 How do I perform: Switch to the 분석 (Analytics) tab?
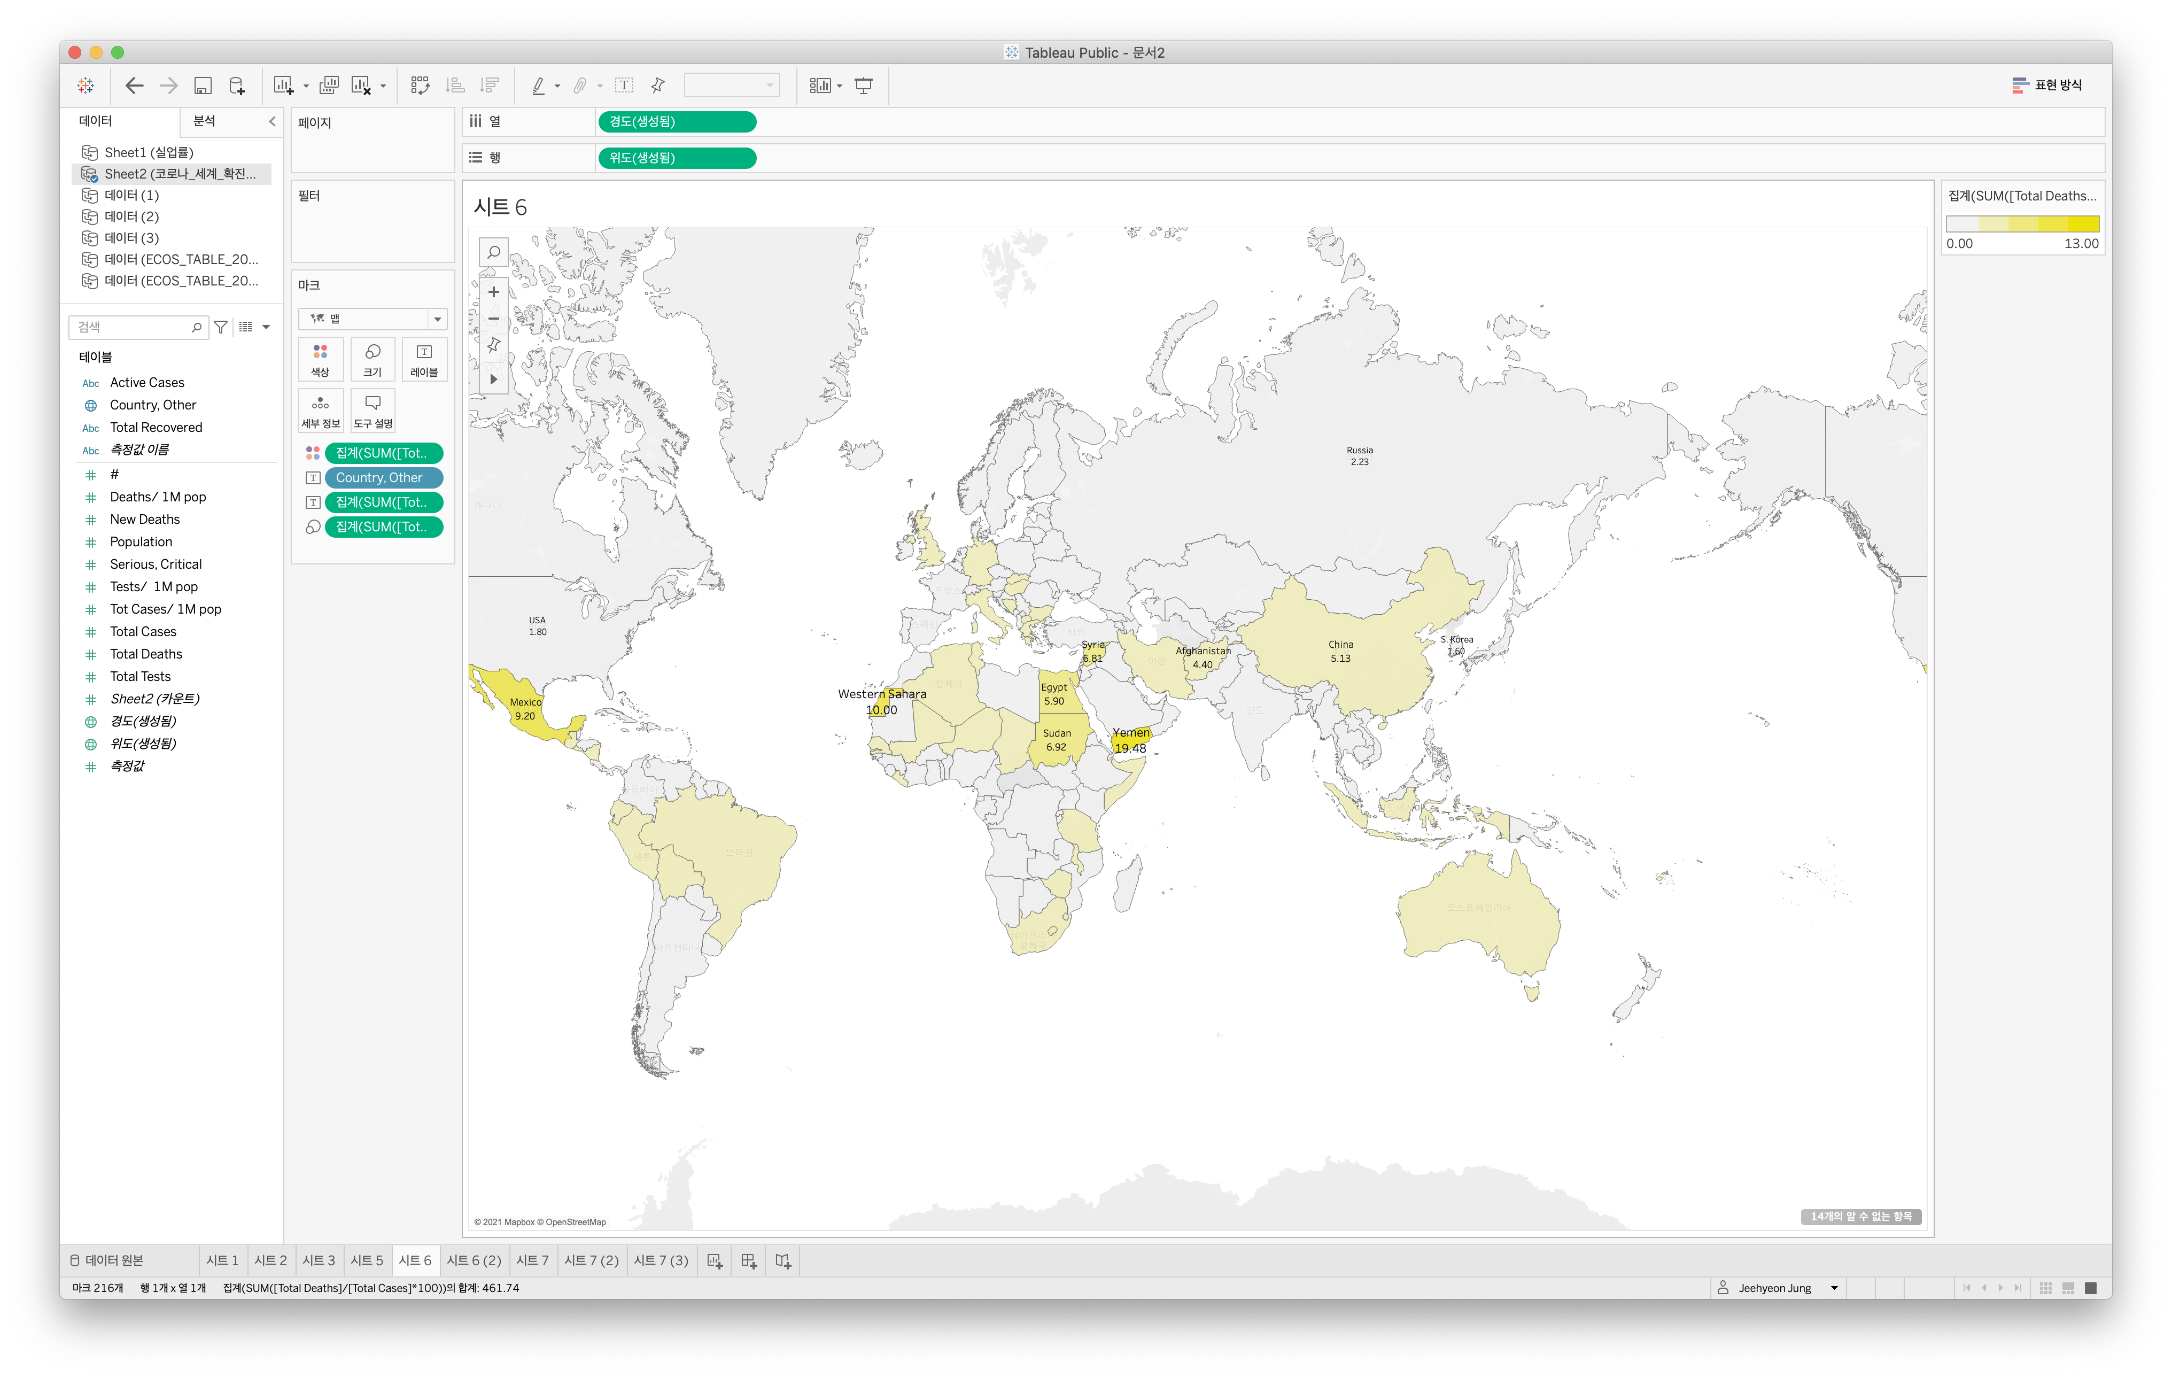pos(205,121)
